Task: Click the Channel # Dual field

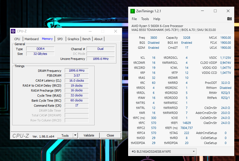Action: pos(101,49)
